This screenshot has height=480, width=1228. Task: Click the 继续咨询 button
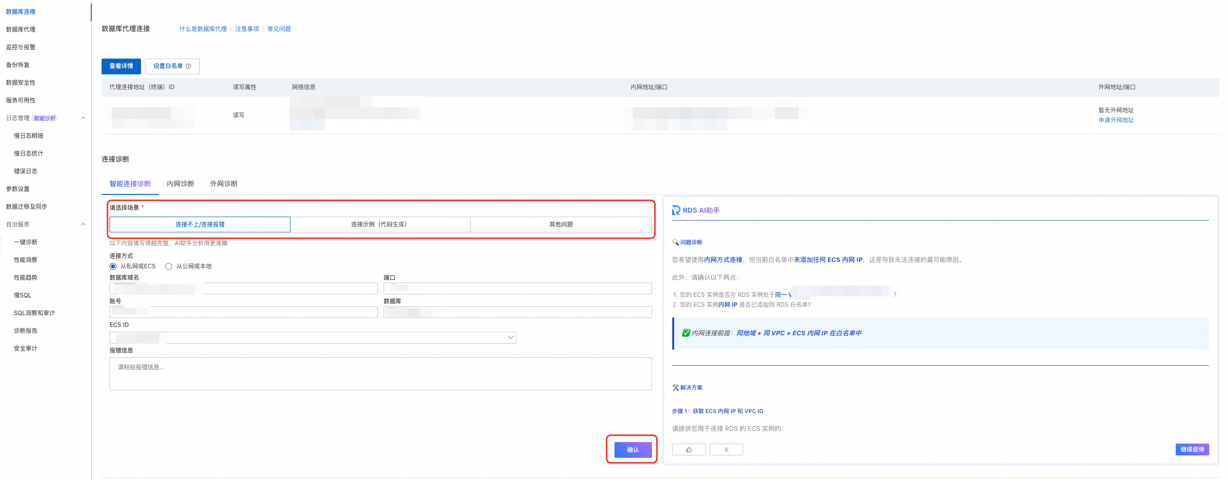1192,449
